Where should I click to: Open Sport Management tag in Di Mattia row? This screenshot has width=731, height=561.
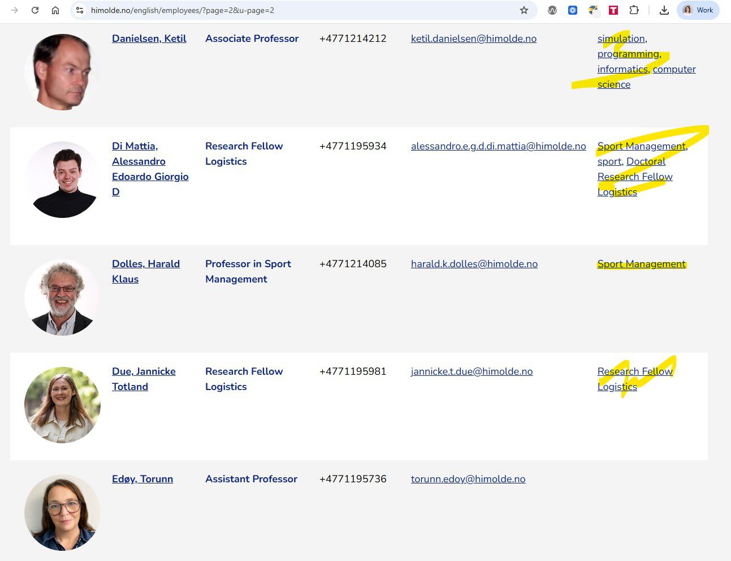click(x=641, y=146)
